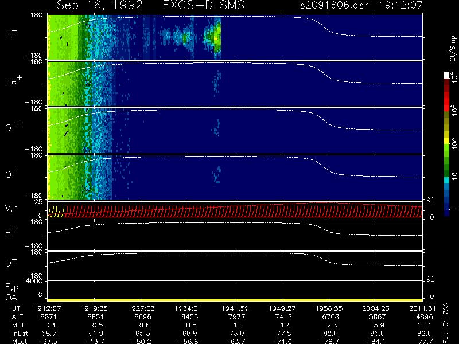Select the 'O++' panel label
The height and width of the screenshot is (344, 459).
click(x=14, y=127)
